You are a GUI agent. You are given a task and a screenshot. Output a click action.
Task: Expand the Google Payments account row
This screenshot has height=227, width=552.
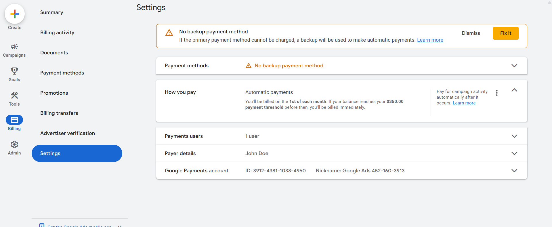tap(514, 171)
